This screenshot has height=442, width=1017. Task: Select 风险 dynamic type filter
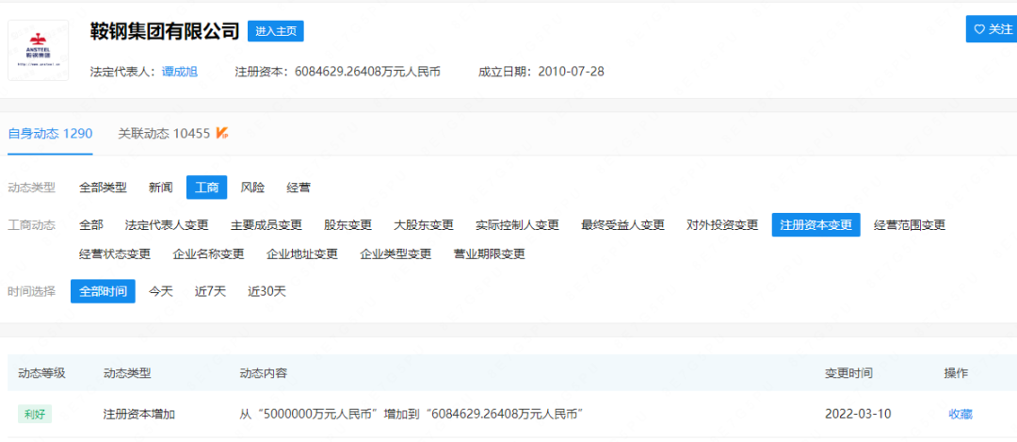tap(252, 188)
